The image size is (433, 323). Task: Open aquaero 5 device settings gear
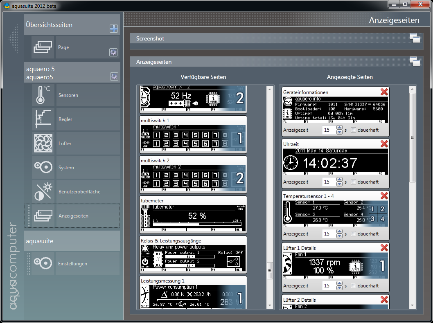[114, 76]
